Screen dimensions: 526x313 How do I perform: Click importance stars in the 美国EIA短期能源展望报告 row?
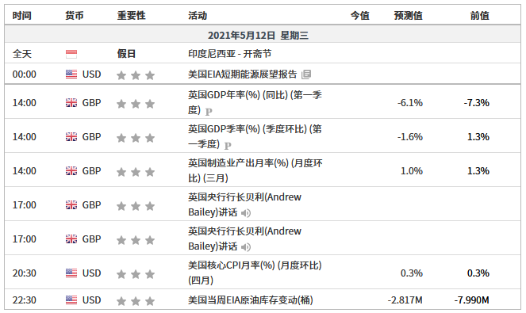coord(136,75)
